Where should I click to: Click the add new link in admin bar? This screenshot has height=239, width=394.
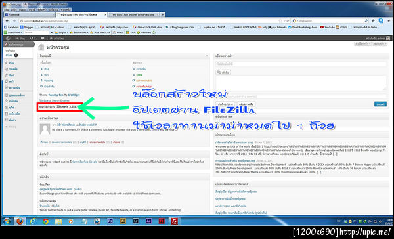(56, 39)
